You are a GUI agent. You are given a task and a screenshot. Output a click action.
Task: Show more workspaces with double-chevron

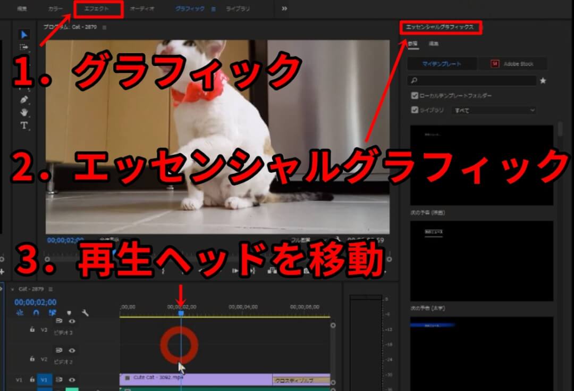tap(284, 9)
